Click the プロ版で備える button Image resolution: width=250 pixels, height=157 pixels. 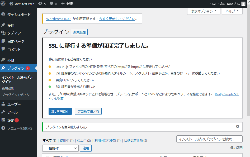[88, 111]
